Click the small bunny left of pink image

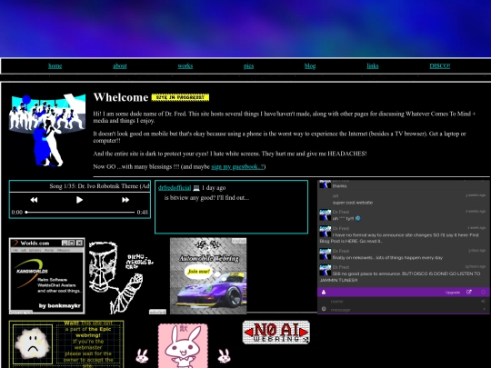(x=142, y=356)
